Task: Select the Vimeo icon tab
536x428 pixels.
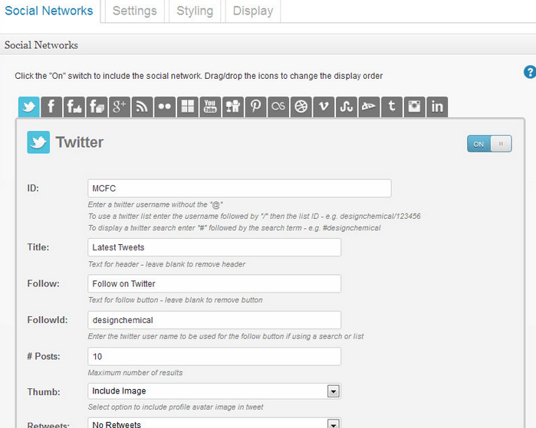Action: tap(324, 107)
